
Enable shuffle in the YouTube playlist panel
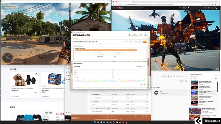click(x=195, y=78)
